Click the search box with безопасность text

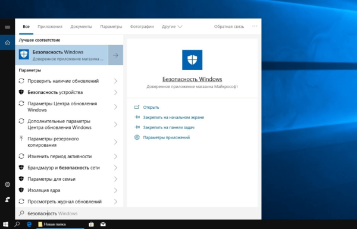[x=138, y=214]
